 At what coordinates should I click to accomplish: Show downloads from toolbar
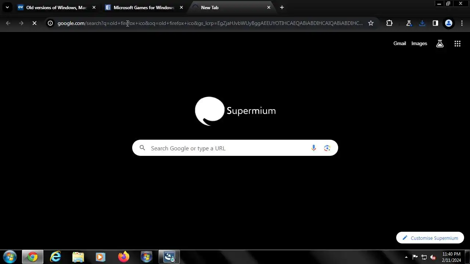(422, 23)
